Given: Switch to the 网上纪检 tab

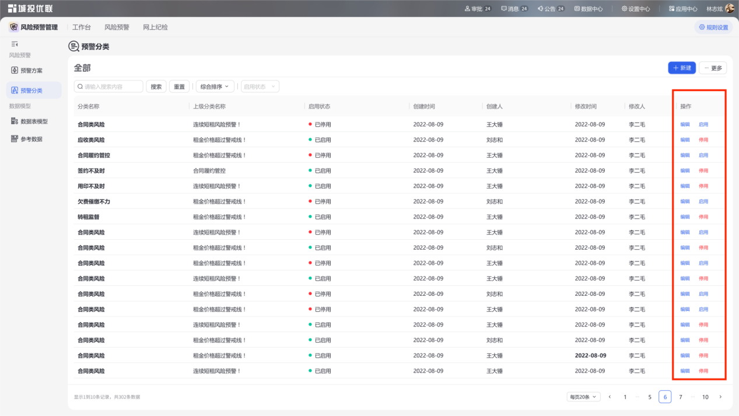Looking at the screenshot, I should [x=155, y=27].
